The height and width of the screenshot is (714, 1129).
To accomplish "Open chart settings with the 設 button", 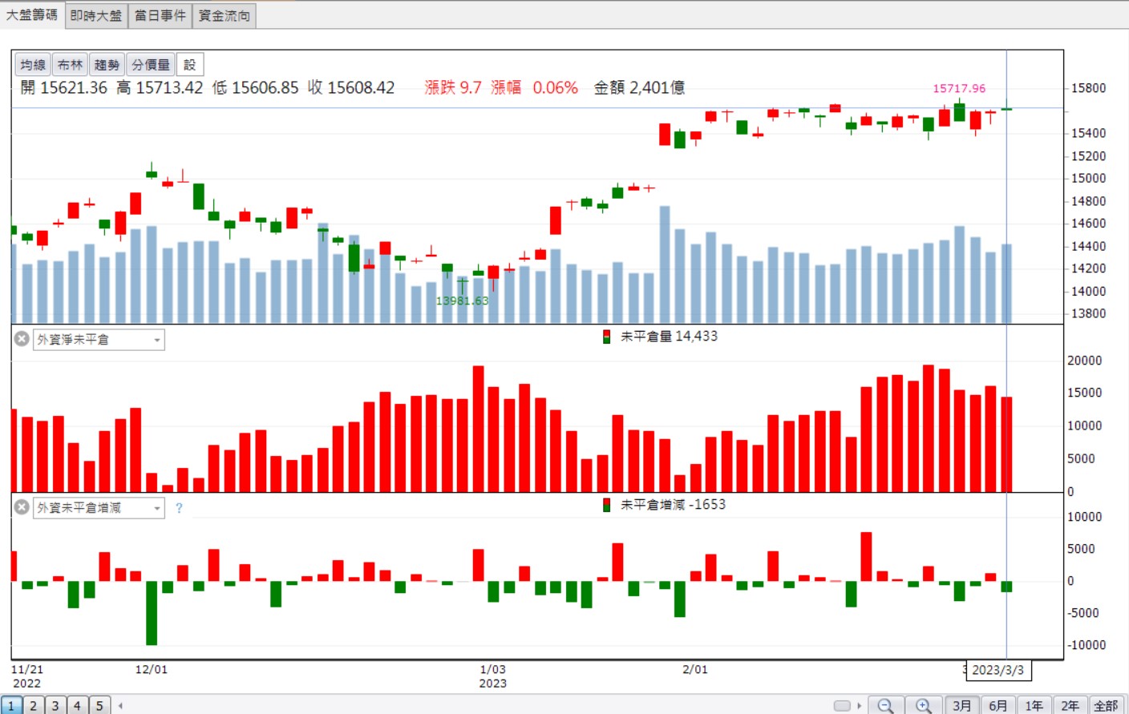I will pyautogui.click(x=190, y=65).
